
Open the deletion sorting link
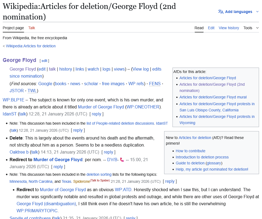pos(99,175)
